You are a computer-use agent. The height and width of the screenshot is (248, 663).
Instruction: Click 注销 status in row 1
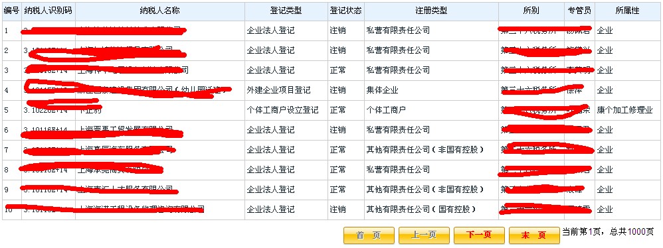click(346, 31)
